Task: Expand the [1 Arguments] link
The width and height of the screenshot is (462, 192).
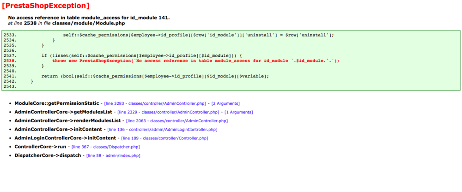Action: (239, 112)
